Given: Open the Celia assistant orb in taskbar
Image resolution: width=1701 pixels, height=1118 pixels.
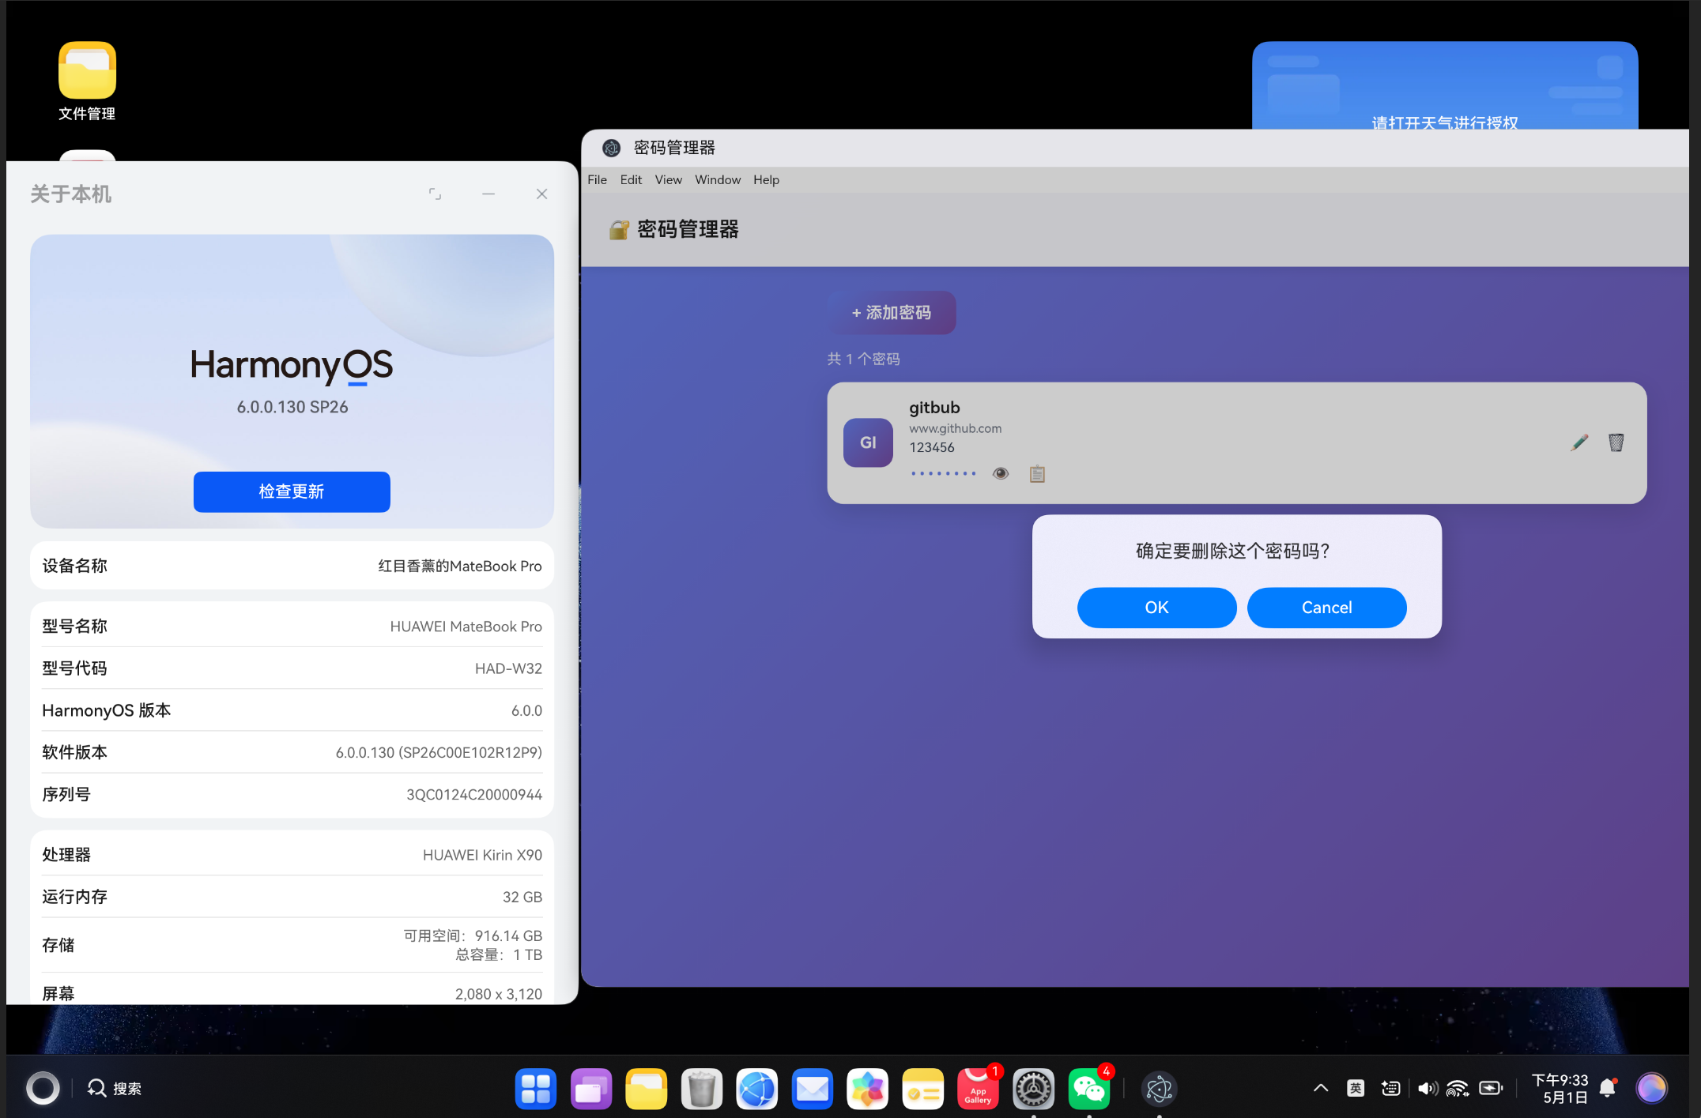Looking at the screenshot, I should click(1651, 1088).
